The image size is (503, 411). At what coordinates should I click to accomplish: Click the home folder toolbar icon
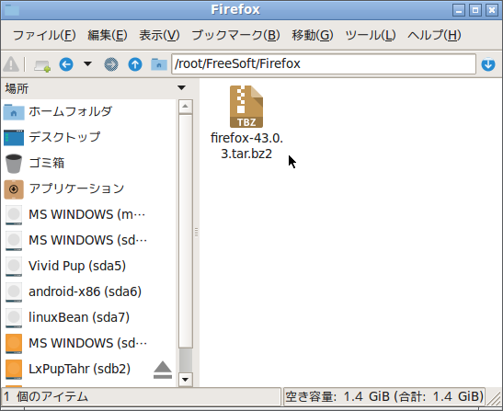pyautogui.click(x=159, y=64)
